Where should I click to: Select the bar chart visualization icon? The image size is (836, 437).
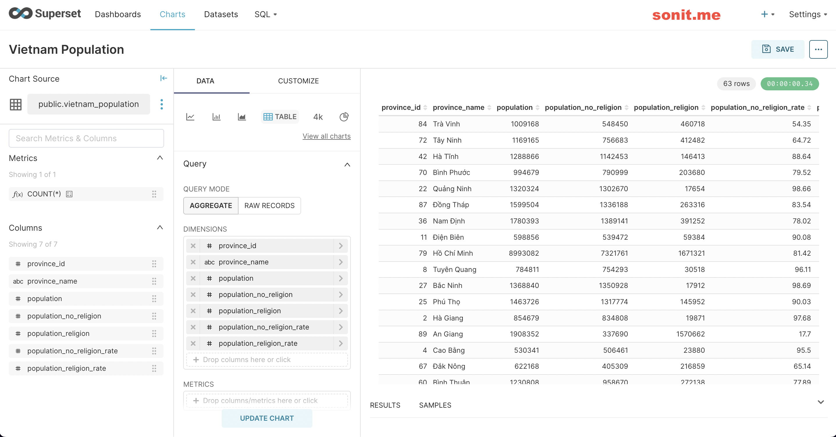point(216,117)
